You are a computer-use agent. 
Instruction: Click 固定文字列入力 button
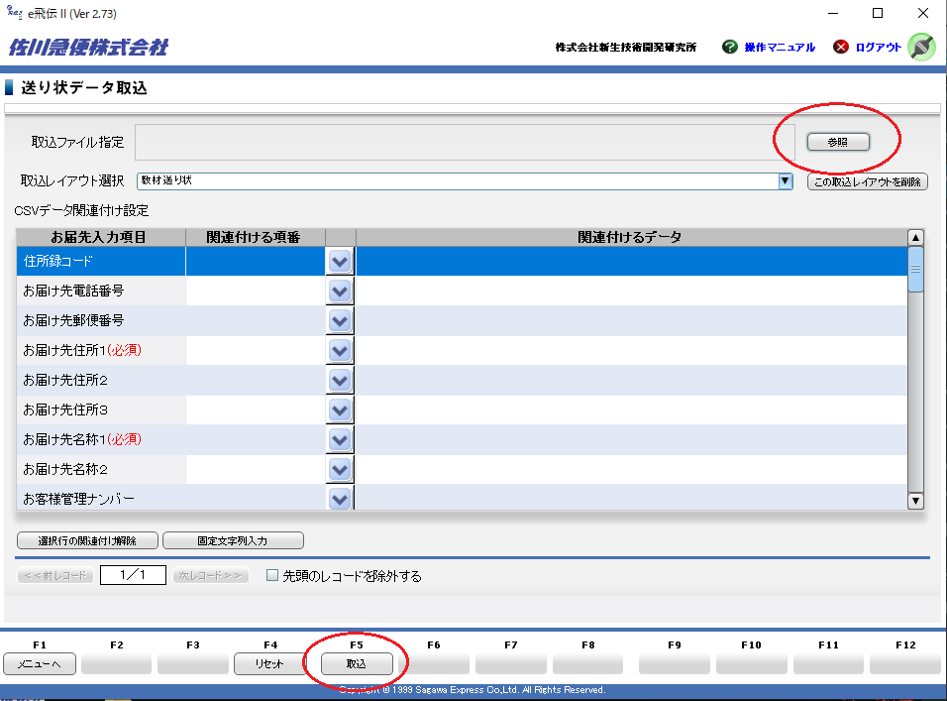click(x=233, y=540)
